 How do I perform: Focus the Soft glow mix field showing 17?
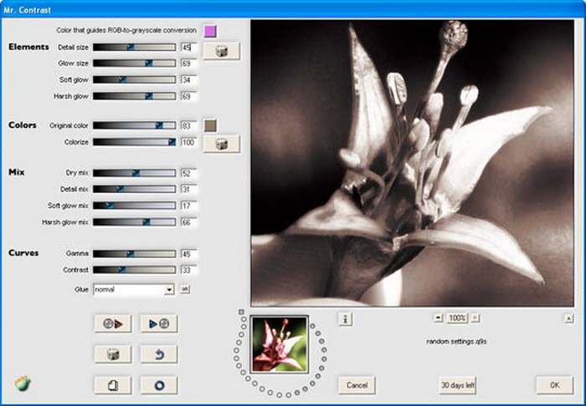click(x=188, y=206)
